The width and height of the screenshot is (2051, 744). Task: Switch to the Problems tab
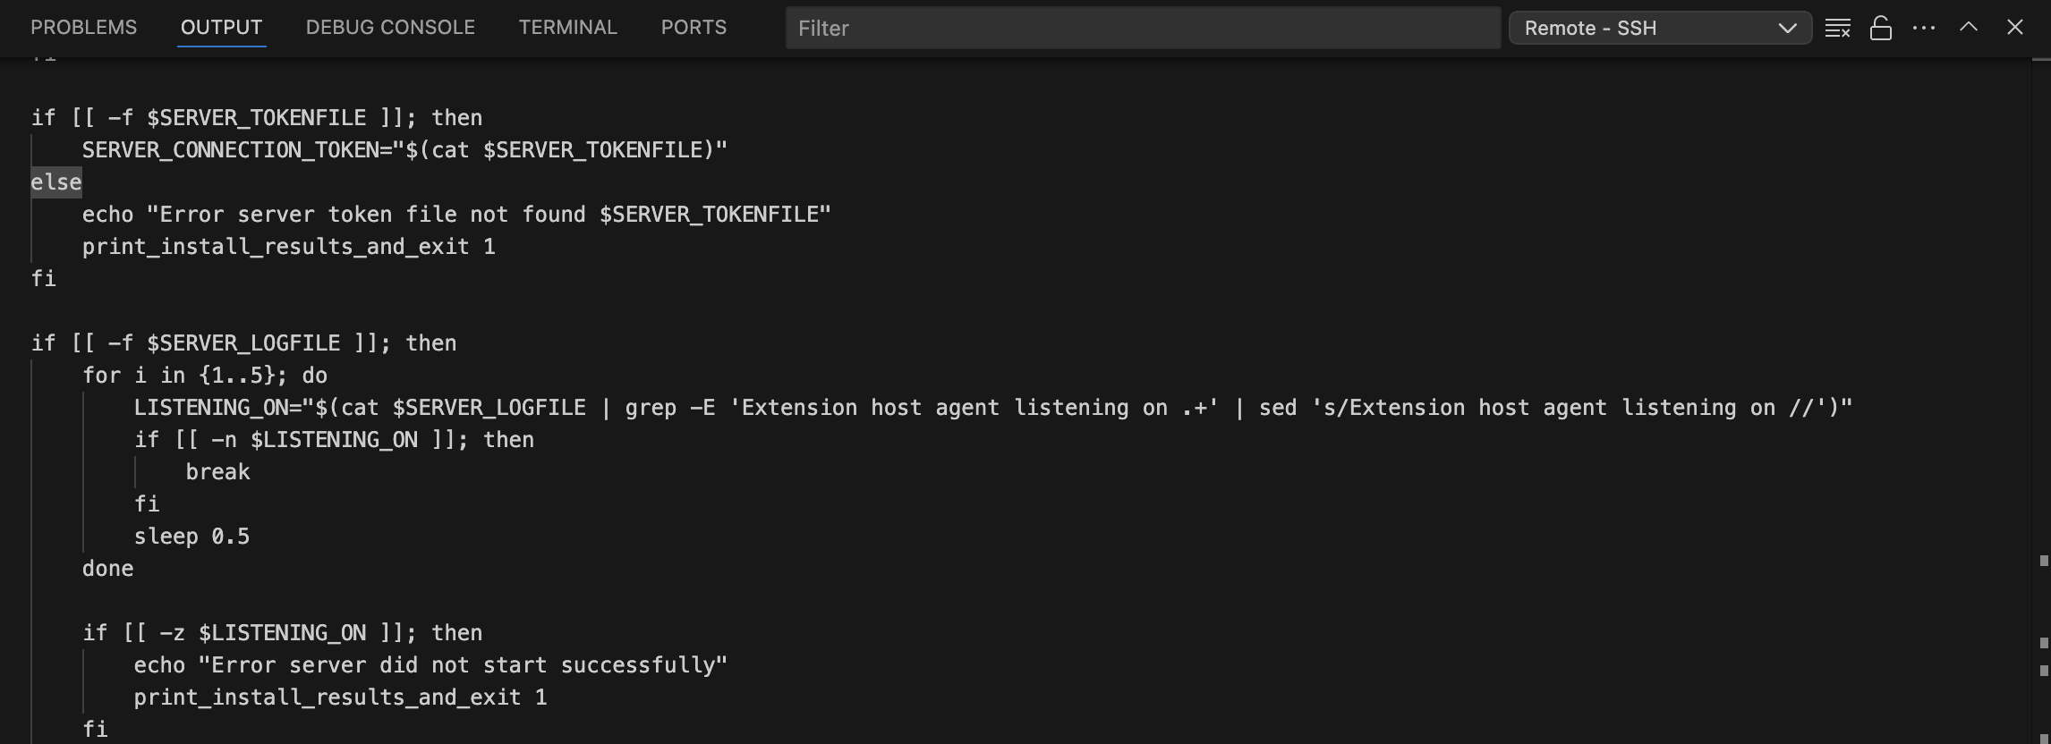84,28
